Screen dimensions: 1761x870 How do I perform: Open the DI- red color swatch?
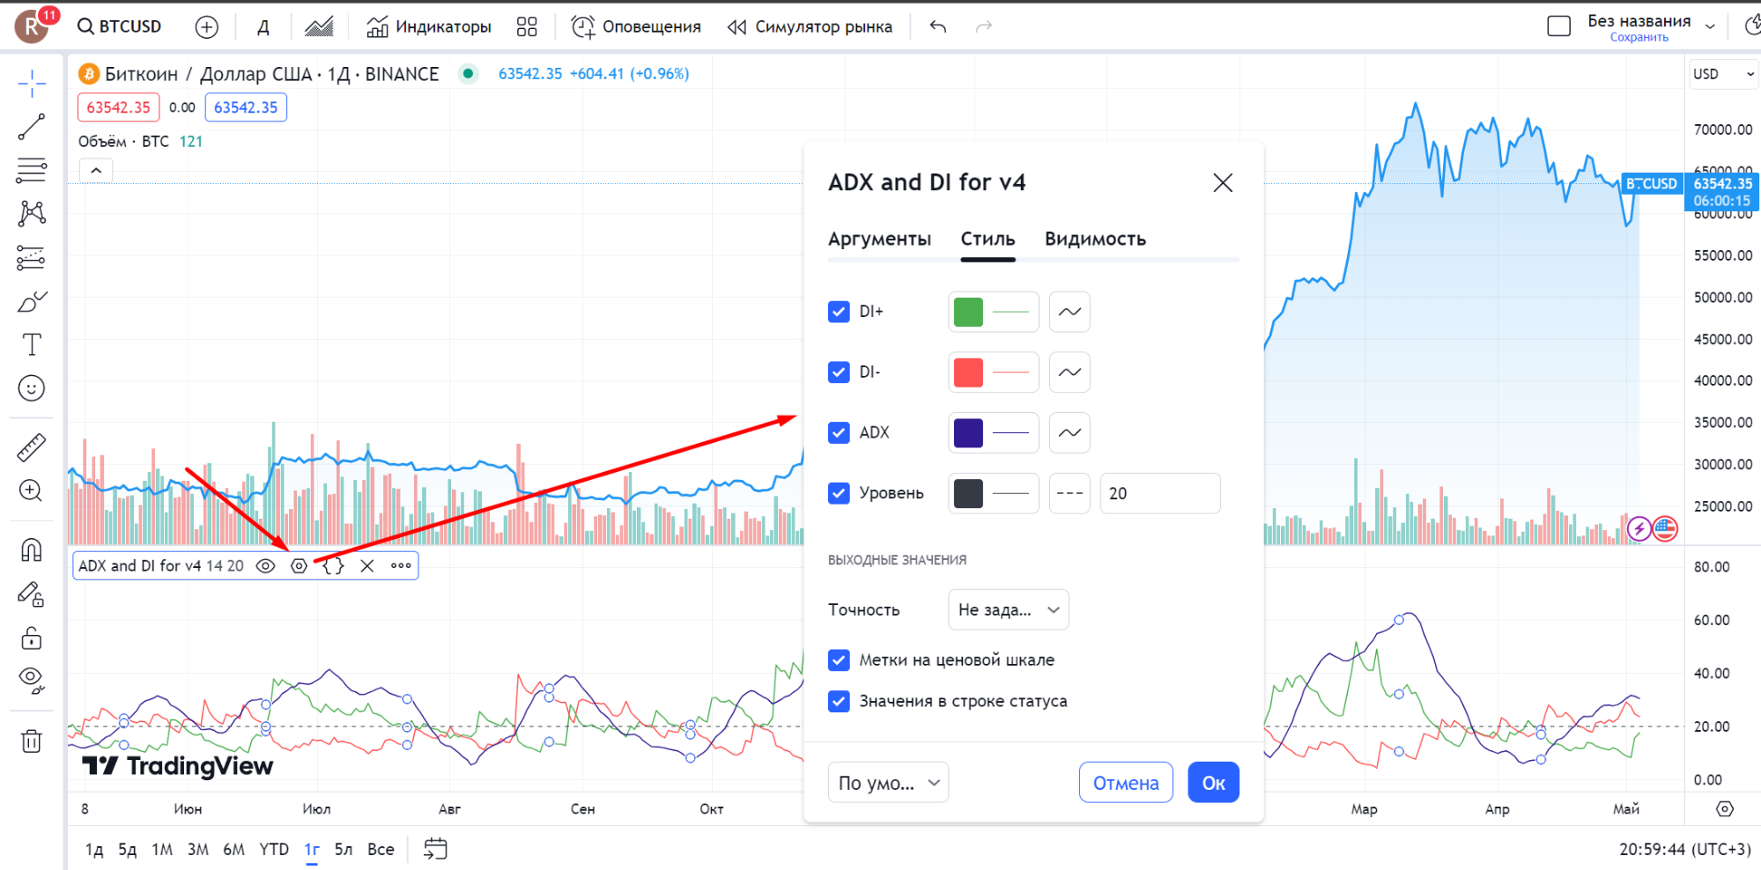pos(968,372)
